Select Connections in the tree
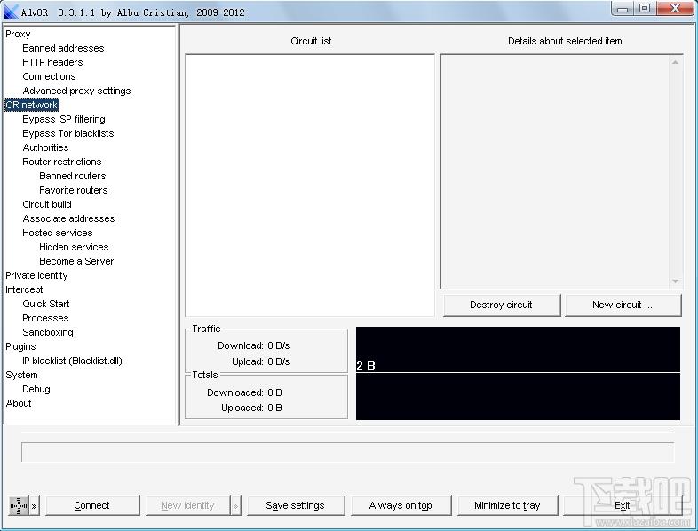This screenshot has height=531, width=698. point(49,76)
